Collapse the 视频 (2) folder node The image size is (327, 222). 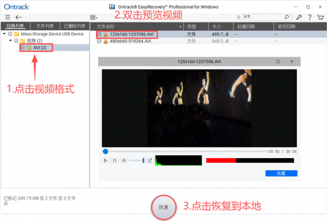pos(11,40)
